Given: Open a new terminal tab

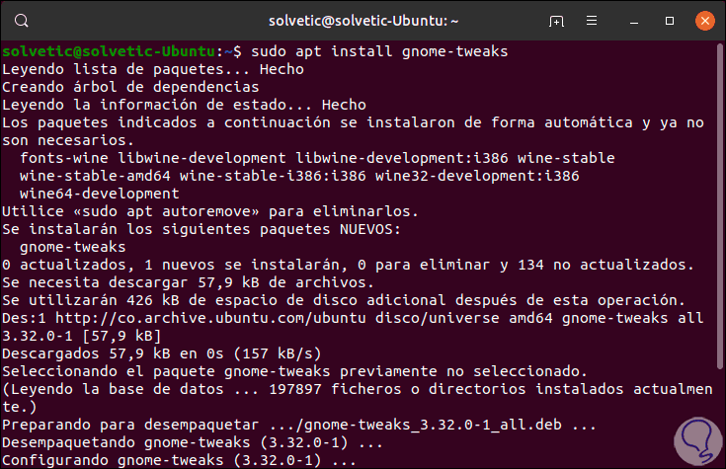Looking at the screenshot, I should [556, 21].
